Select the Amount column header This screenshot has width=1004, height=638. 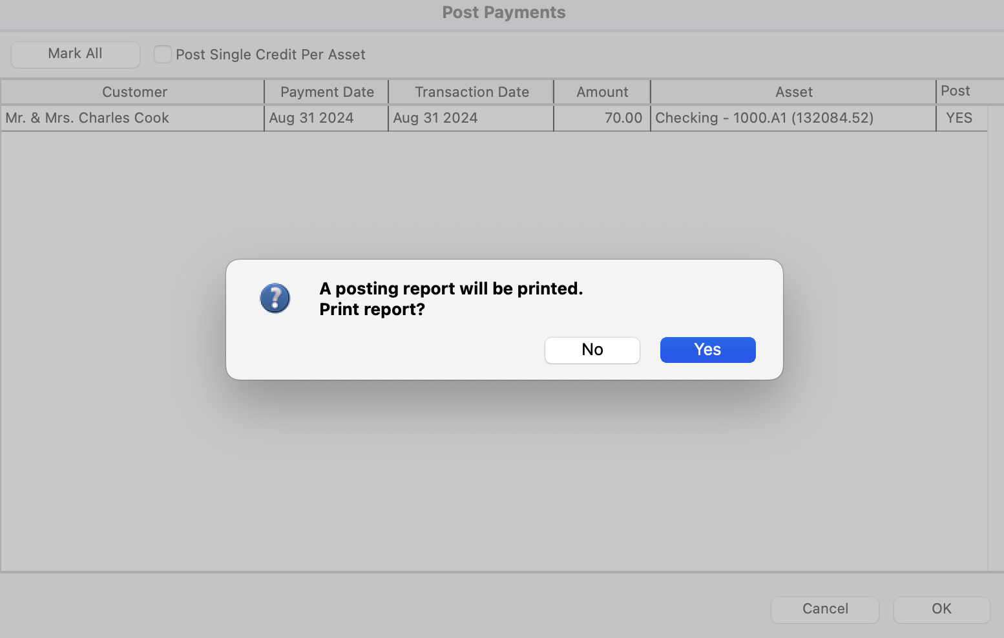pos(602,92)
